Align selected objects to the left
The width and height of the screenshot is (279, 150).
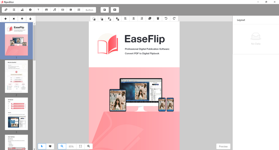[x=126, y=18]
